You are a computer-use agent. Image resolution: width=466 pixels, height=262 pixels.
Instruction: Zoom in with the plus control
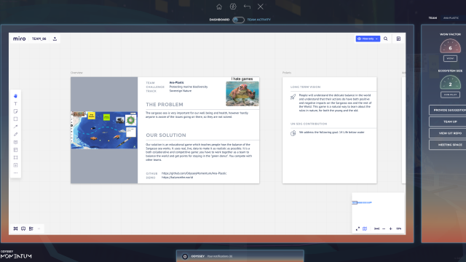click(390, 229)
